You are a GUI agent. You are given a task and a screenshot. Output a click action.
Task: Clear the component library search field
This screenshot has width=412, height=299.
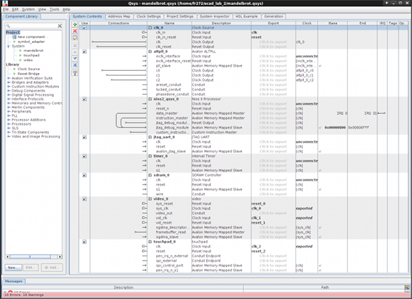[59, 26]
